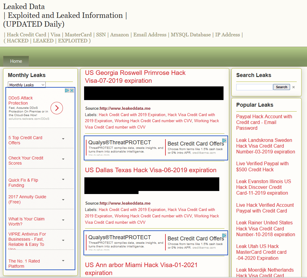This screenshot has width=307, height=278.
Task: Open Leak Landskrona Sweden Hack Visa link
Action: click(x=266, y=146)
